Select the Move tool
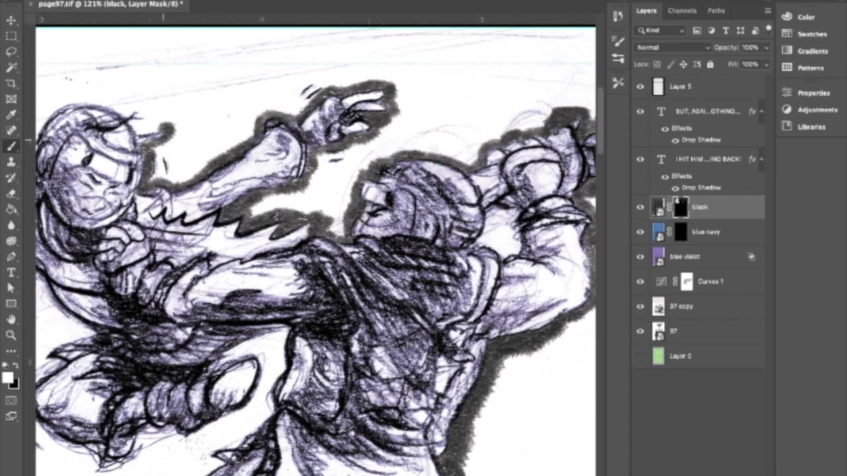This screenshot has width=847, height=476. pos(11,20)
